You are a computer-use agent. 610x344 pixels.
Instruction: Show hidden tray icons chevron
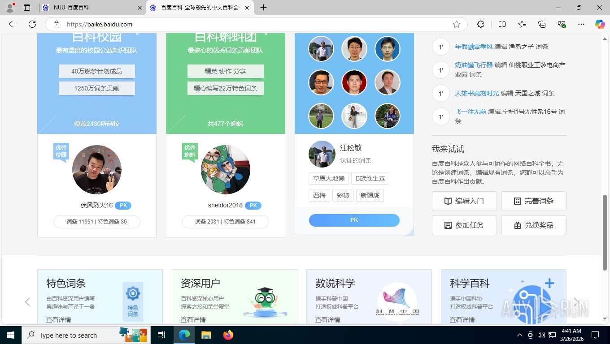520,335
